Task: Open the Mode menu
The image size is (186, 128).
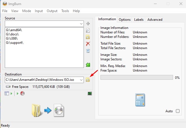Action: pos(26,11)
